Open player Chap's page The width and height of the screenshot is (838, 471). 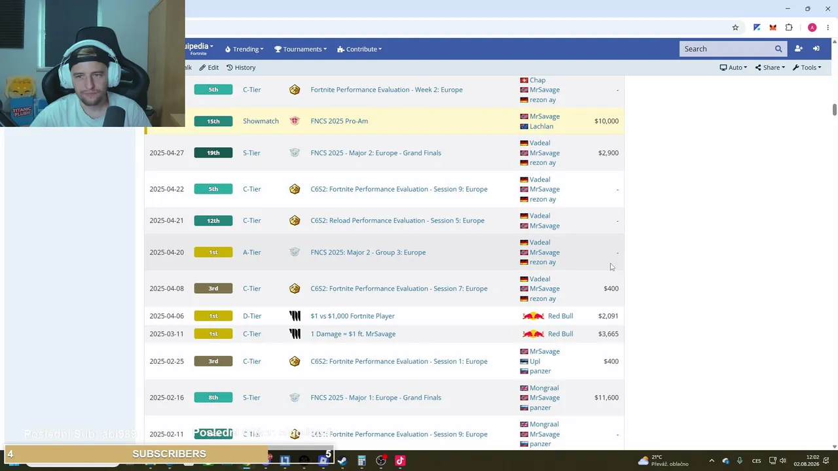pyautogui.click(x=537, y=80)
